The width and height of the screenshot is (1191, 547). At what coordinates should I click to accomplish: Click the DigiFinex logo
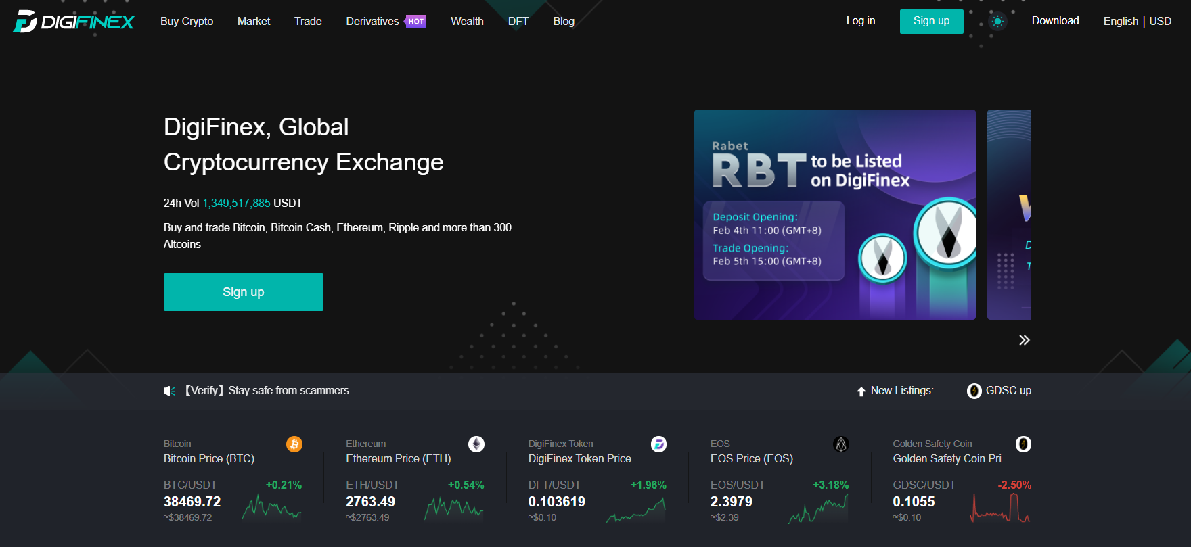(x=74, y=22)
